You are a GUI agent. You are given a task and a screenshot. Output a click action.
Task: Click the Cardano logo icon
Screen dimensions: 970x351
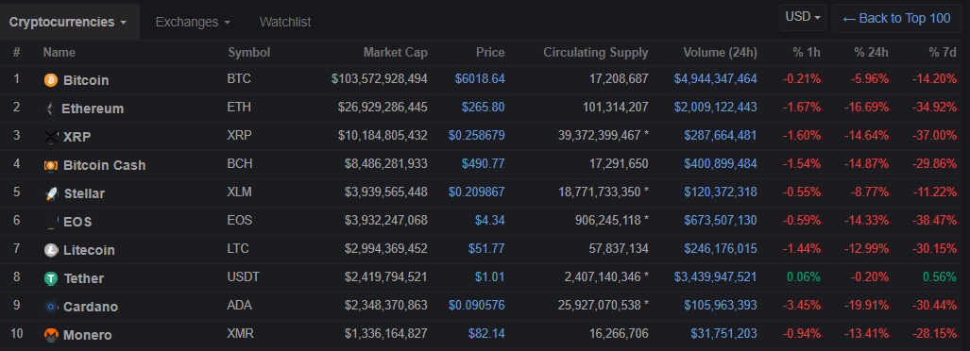click(51, 308)
